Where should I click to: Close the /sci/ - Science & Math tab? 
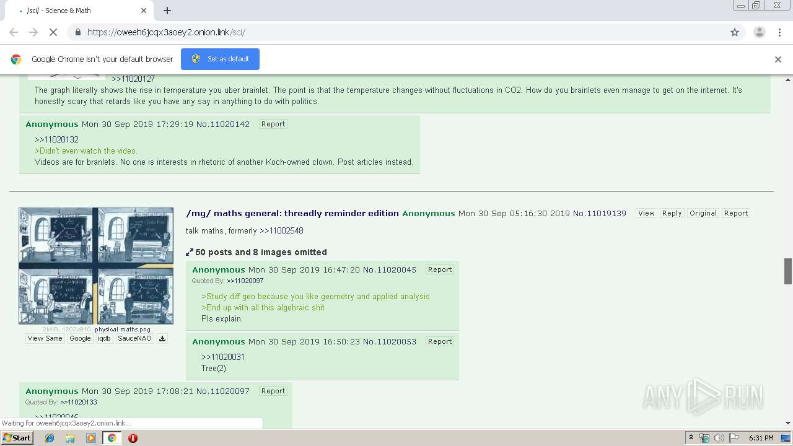point(144,11)
